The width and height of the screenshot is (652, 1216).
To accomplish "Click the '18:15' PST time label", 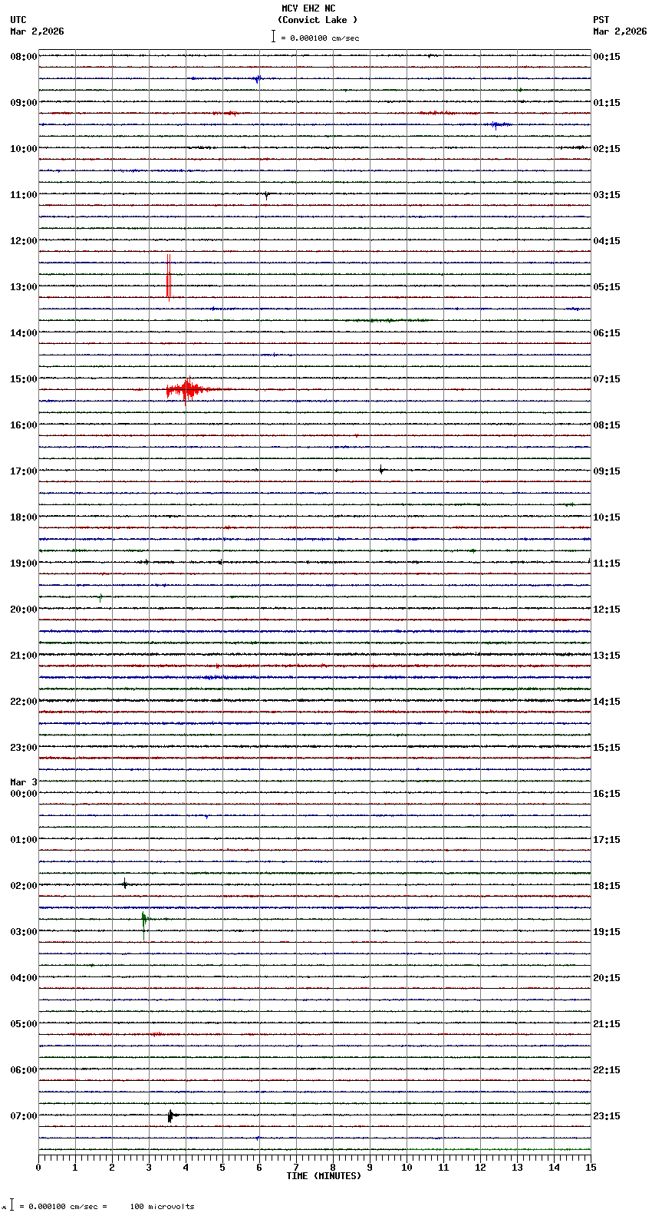I will tap(607, 886).
